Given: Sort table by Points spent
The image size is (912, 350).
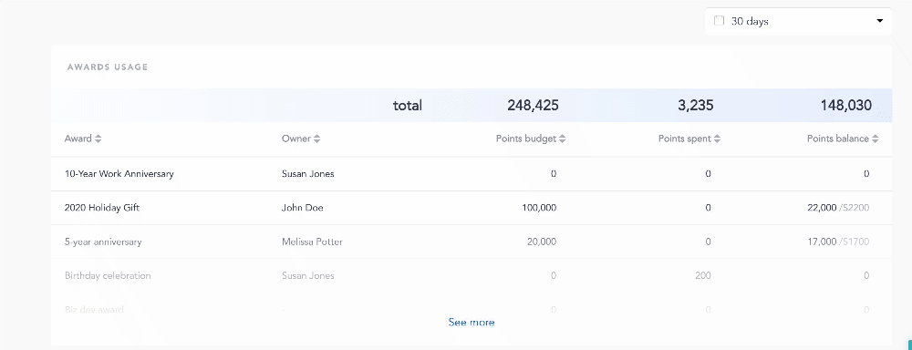Looking at the screenshot, I should tap(689, 139).
